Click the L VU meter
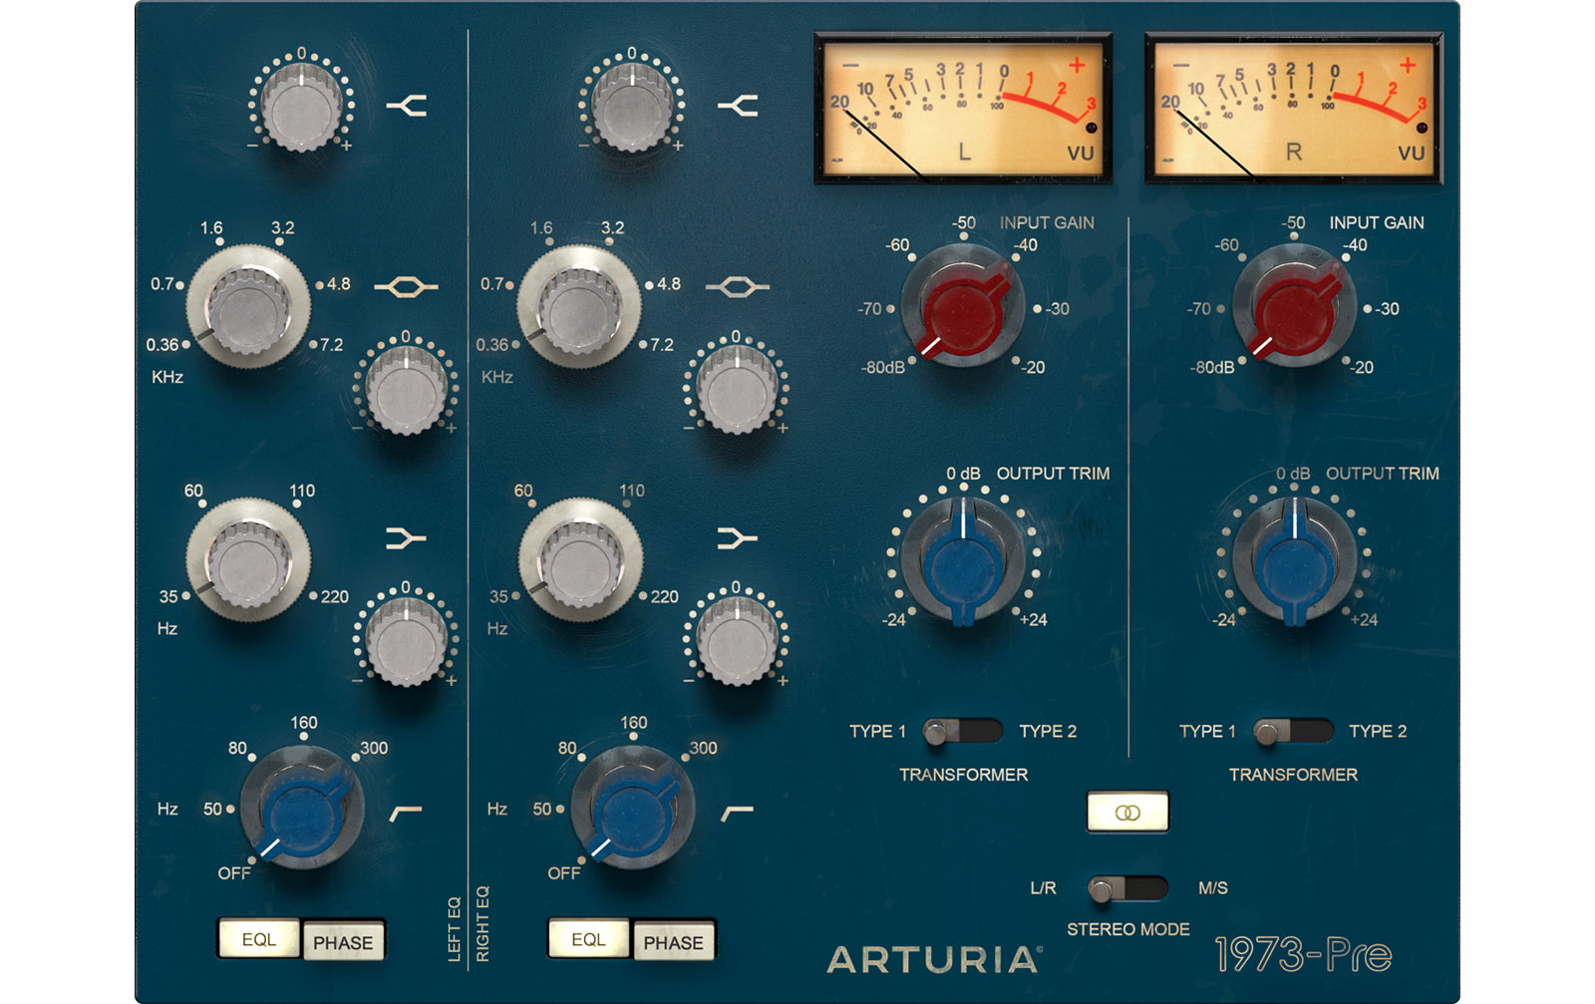The width and height of the screenshot is (1595, 1004). point(963,109)
